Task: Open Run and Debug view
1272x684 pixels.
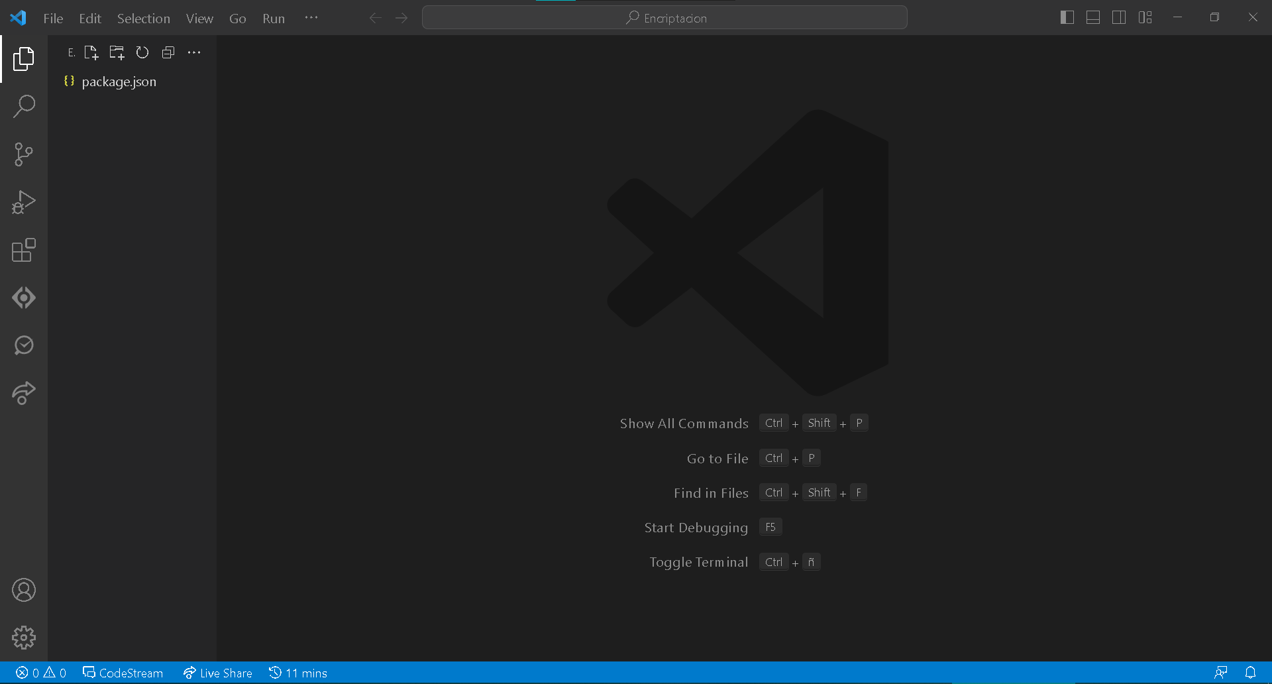Action: 24,202
